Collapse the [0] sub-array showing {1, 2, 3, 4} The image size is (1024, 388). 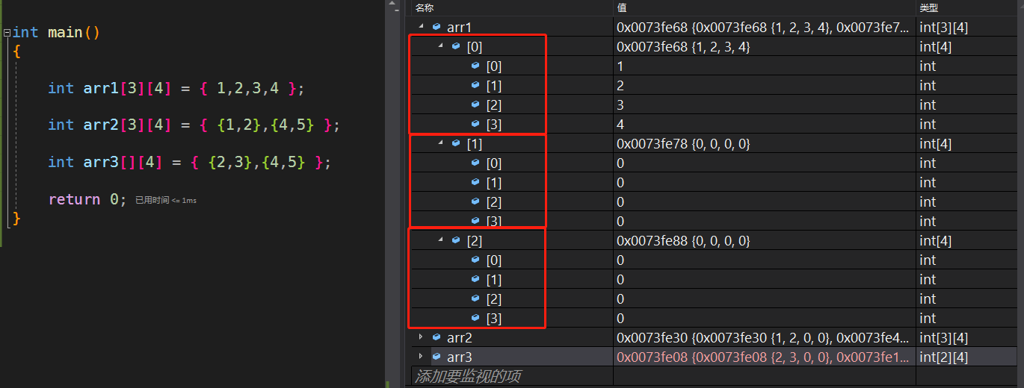pos(440,46)
